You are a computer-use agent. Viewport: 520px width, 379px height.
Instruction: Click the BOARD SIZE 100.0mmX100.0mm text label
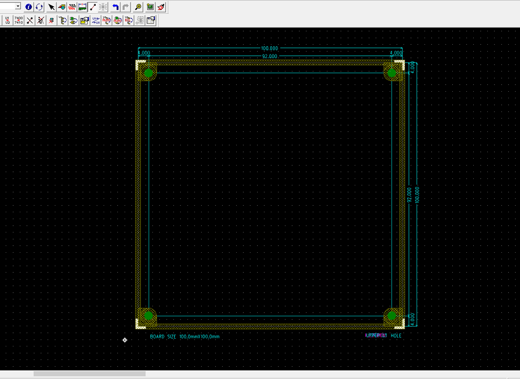pos(185,336)
